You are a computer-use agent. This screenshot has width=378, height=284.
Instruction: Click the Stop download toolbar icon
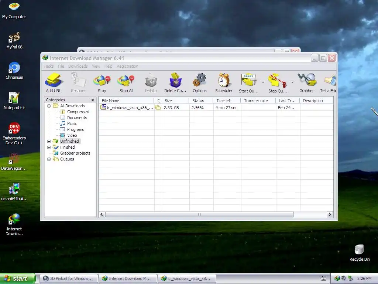coord(102,83)
